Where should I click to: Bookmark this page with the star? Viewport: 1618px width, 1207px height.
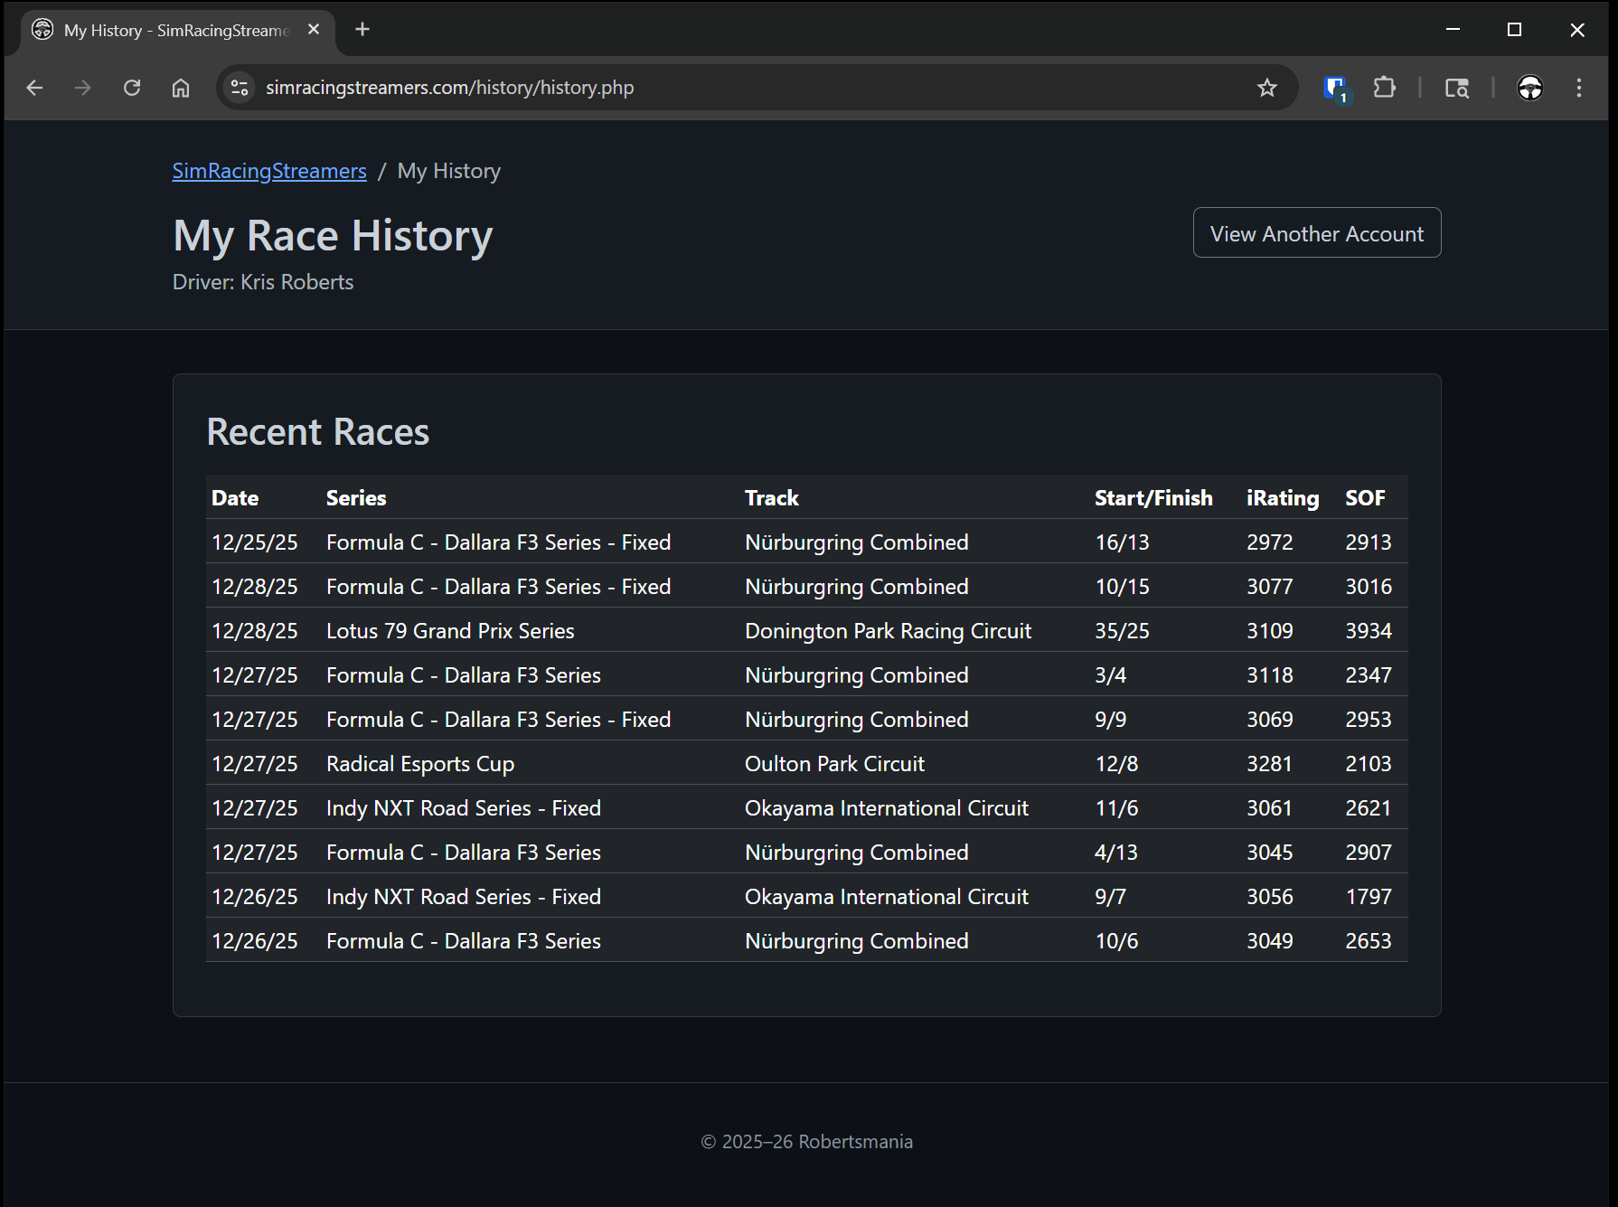[x=1267, y=88]
